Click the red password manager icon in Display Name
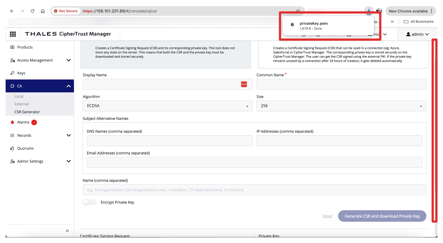This screenshot has height=243, width=443. click(244, 84)
